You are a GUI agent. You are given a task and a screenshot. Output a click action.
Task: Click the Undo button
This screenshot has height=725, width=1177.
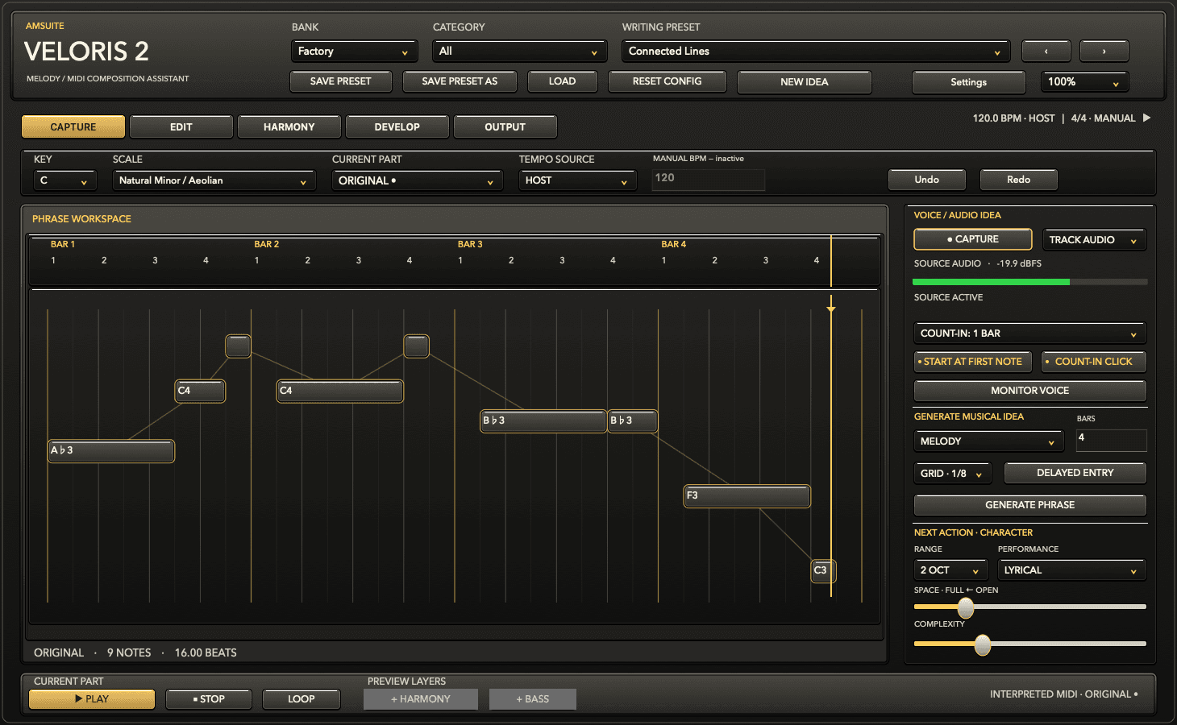(927, 180)
